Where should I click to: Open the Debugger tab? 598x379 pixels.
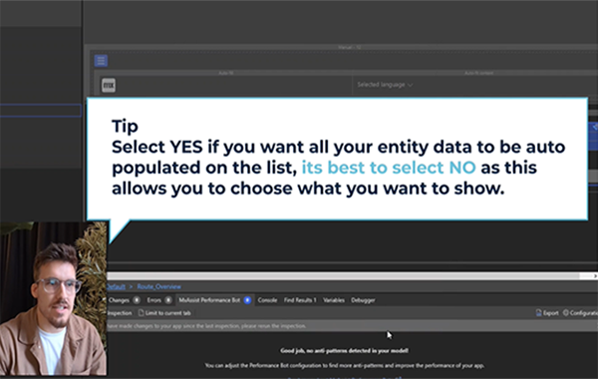tap(363, 300)
